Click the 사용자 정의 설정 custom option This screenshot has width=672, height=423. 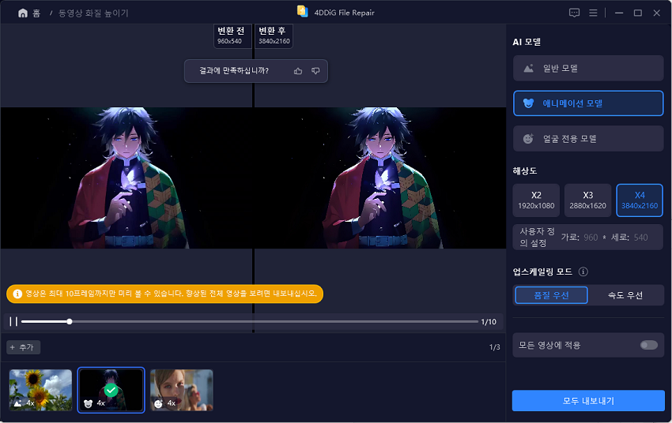[x=537, y=238]
